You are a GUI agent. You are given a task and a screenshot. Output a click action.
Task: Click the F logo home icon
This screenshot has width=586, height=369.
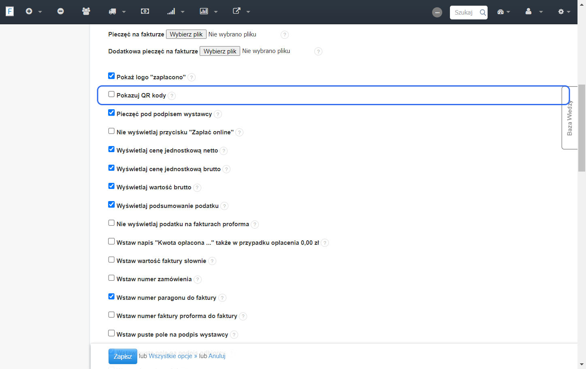10,11
